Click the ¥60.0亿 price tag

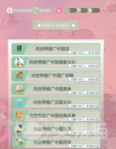tap(93, 79)
